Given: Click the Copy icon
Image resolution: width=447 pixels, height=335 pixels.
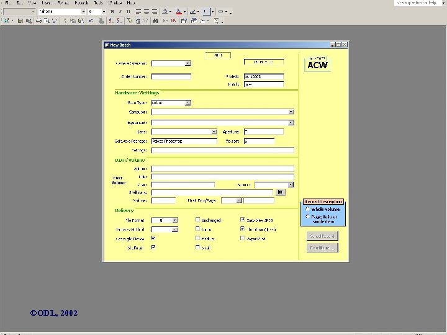Looking at the screenshot, I should point(73,20).
